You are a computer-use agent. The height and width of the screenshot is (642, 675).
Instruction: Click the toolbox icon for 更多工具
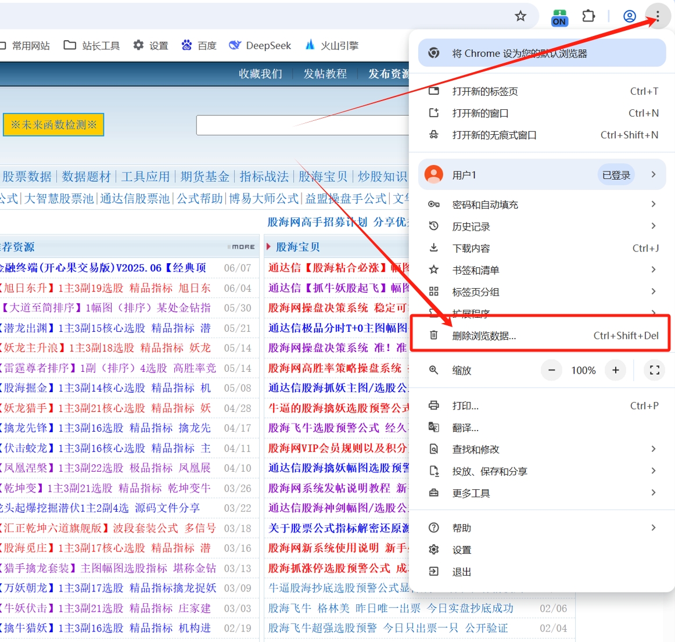click(x=434, y=493)
